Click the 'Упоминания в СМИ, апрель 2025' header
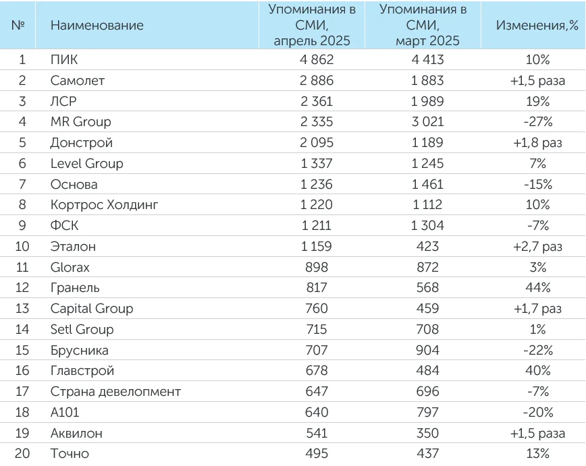 click(311, 26)
